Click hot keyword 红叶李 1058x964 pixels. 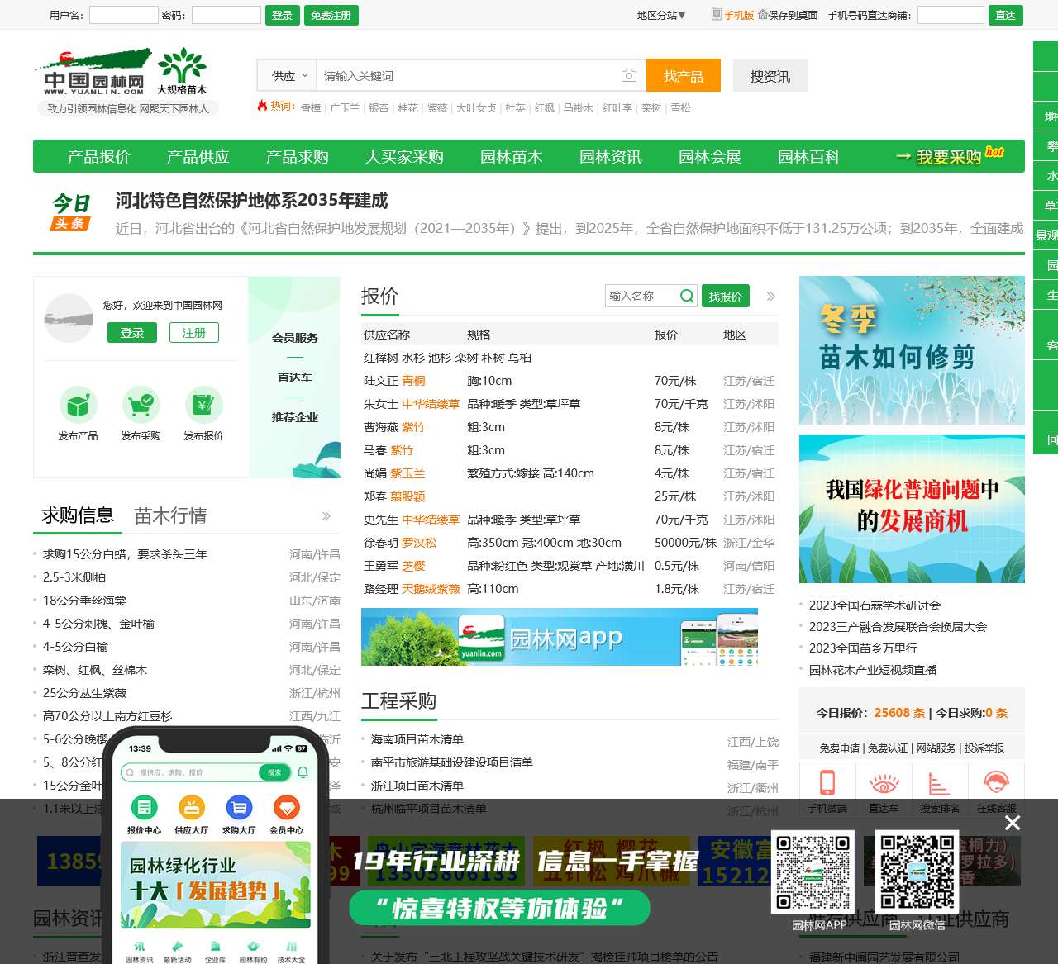617,108
